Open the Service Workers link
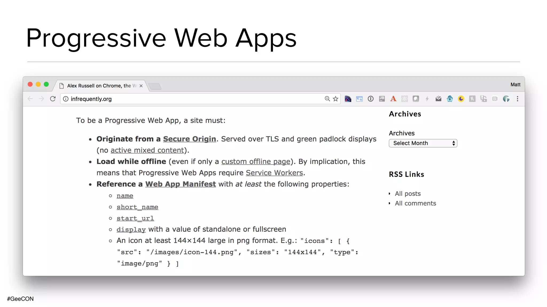Viewport: 547px width, 307px height. [x=274, y=173]
